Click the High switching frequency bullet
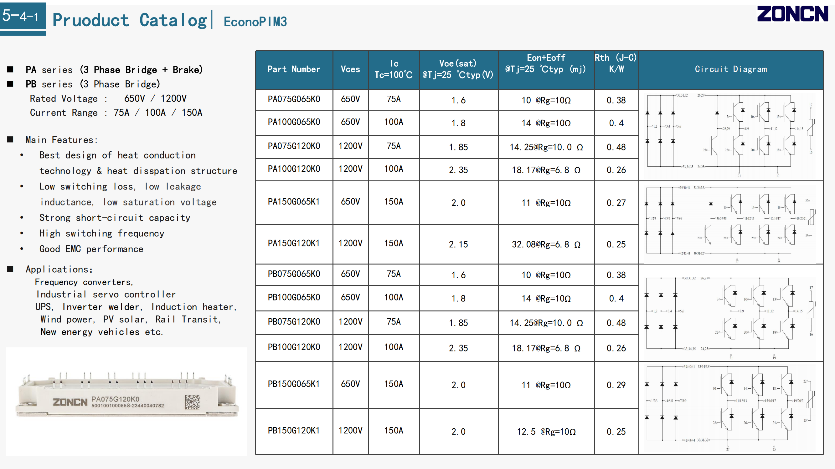The height and width of the screenshot is (469, 835). [x=102, y=233]
